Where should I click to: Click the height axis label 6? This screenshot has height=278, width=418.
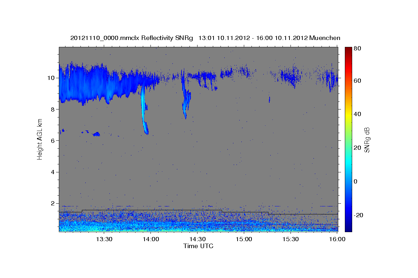click(x=53, y=140)
